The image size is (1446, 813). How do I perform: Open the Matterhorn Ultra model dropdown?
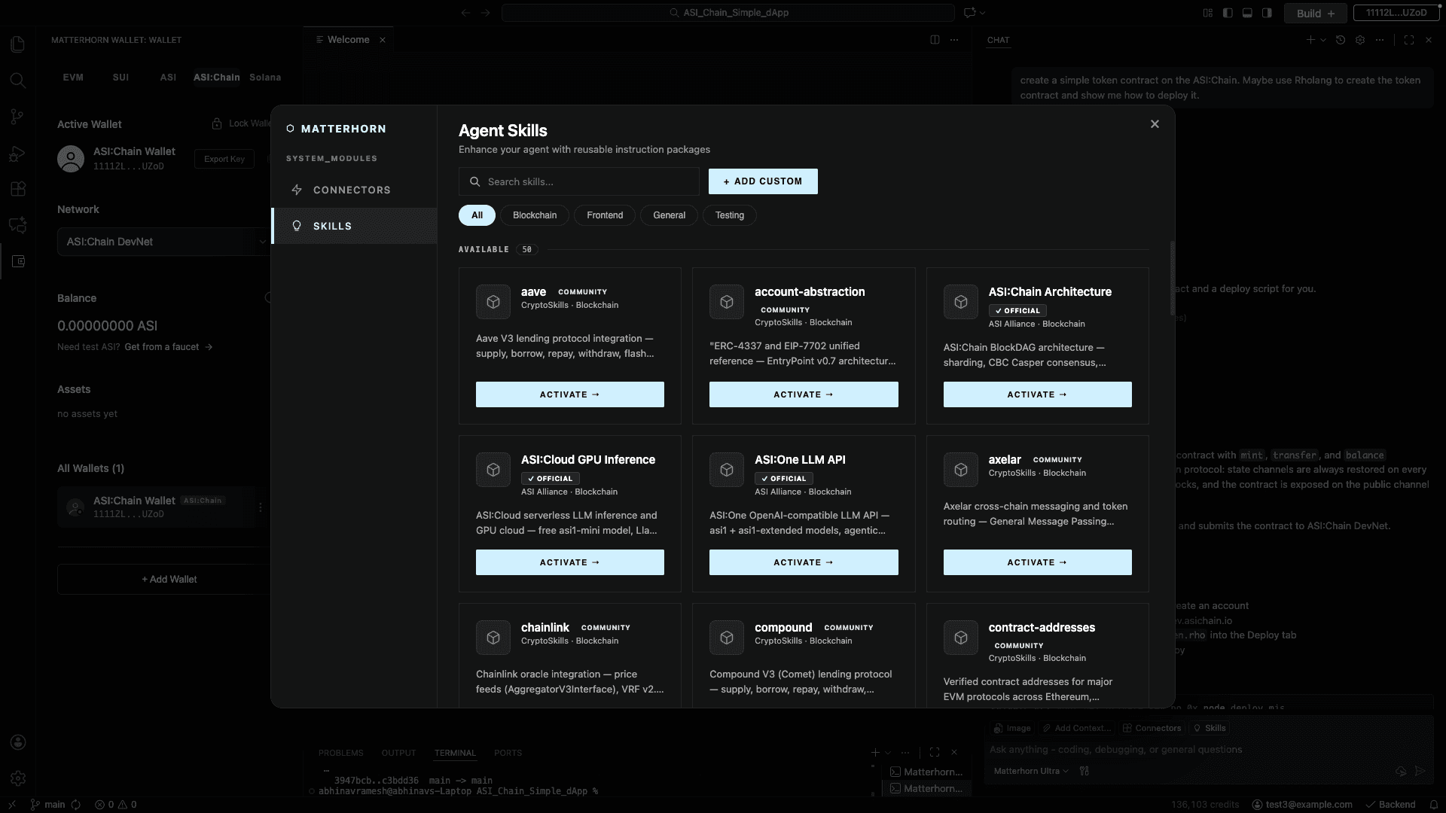[x=1031, y=771]
